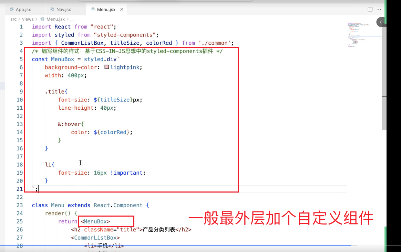Switch to the Nav.jsx tab
This screenshot has width=401, height=252.
coord(63,9)
